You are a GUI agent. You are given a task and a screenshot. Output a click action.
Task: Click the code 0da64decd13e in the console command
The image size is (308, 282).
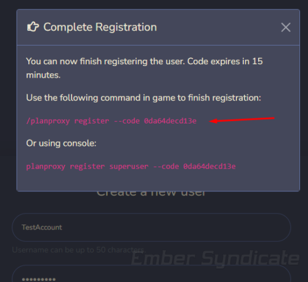tap(209, 166)
